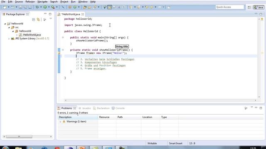Click the Writable status bar entry
This screenshot has width=266, height=149.
coord(152,144)
